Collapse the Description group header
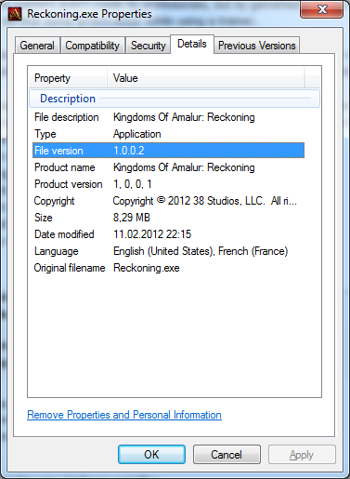 (175, 99)
